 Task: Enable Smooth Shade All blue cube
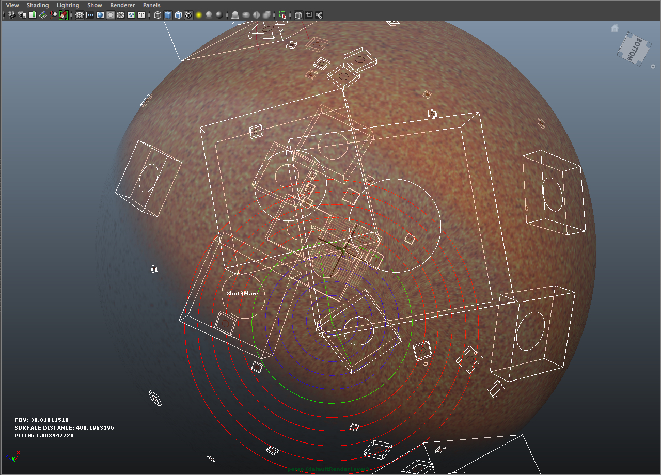168,15
